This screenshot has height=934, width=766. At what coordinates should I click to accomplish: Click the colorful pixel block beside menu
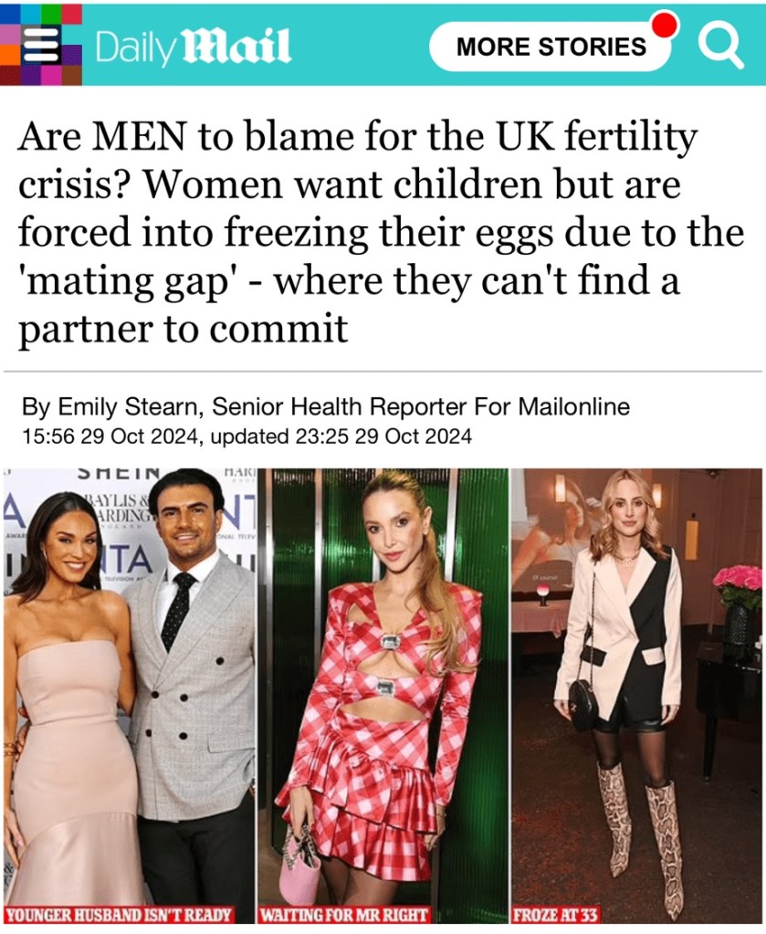(41, 44)
